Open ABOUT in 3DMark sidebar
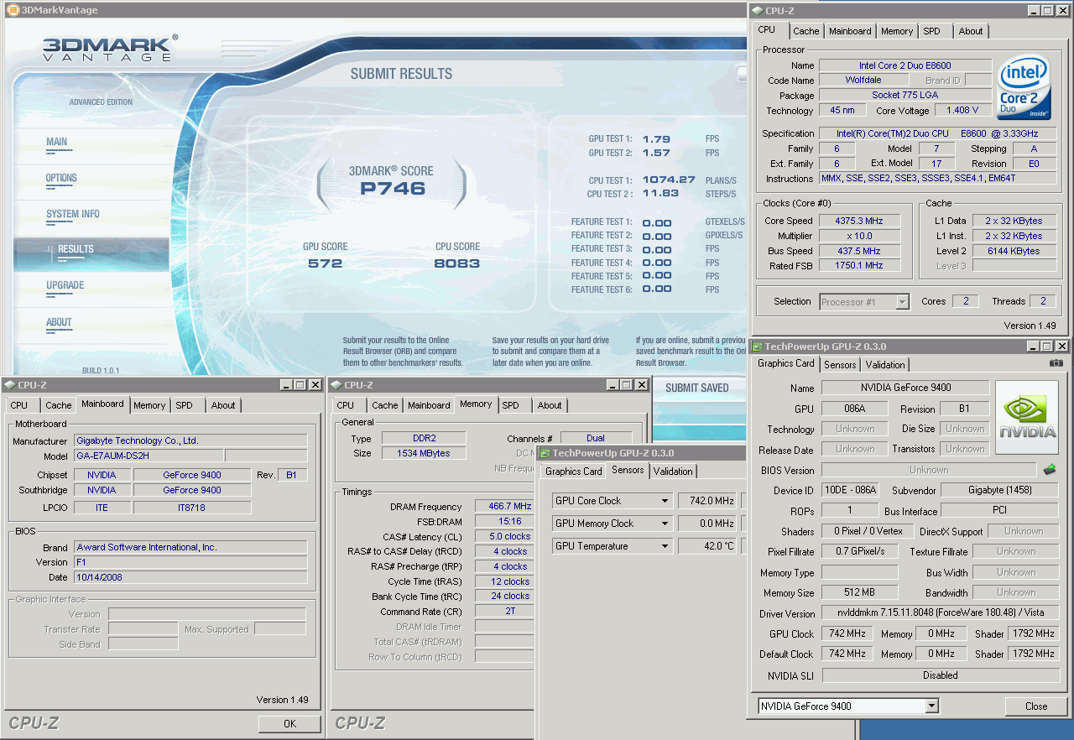The image size is (1074, 740). [x=59, y=322]
